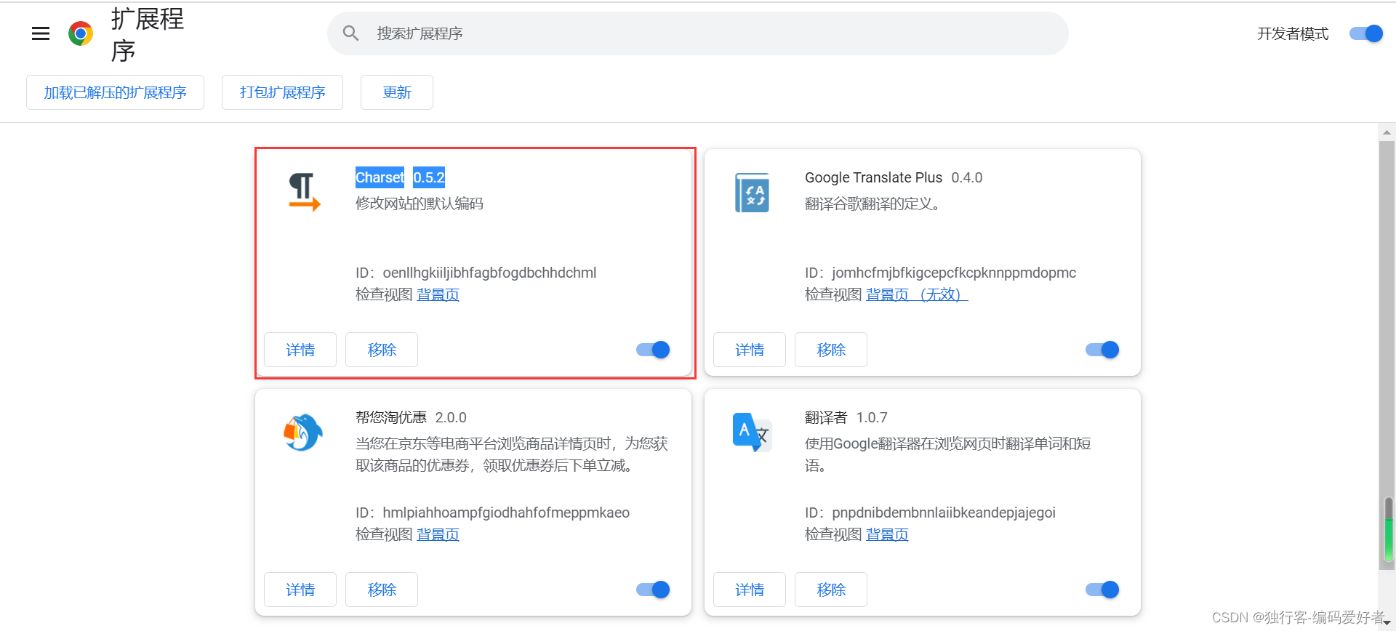Click the highlighted Charset name text
Screen dimensions: 1396x631
tap(380, 177)
